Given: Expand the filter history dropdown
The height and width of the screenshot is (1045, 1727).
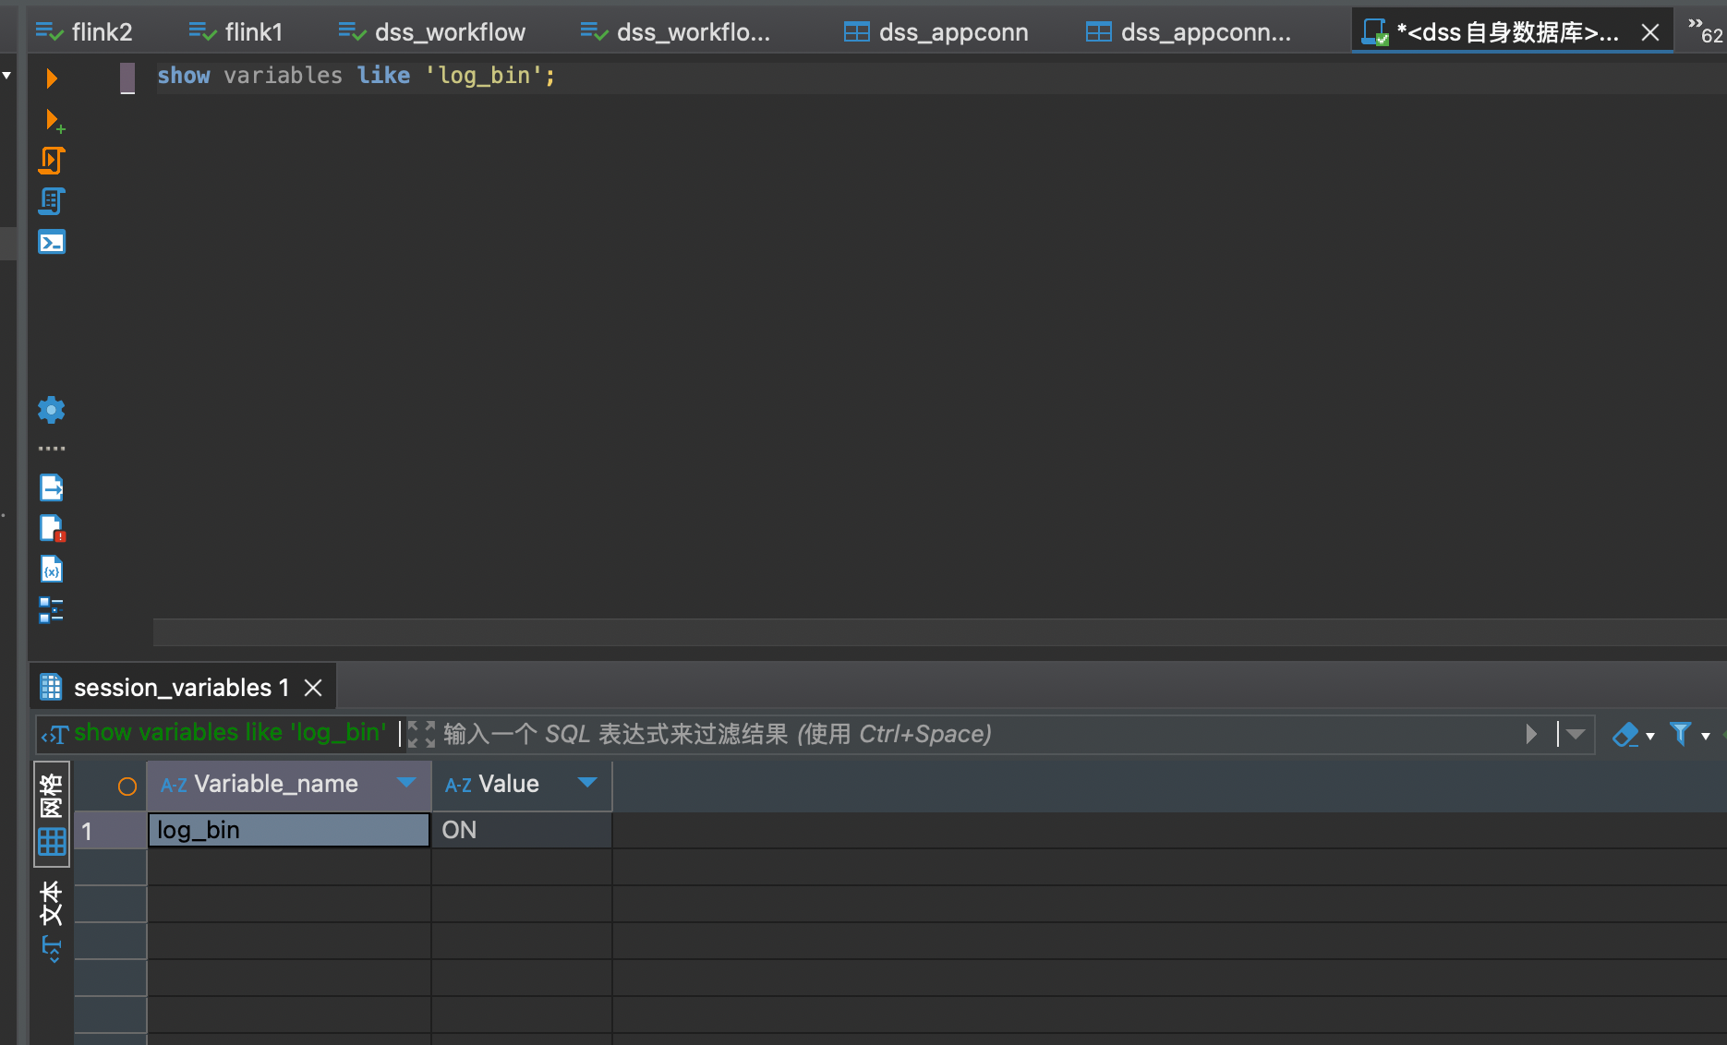Looking at the screenshot, I should click(x=1576, y=735).
